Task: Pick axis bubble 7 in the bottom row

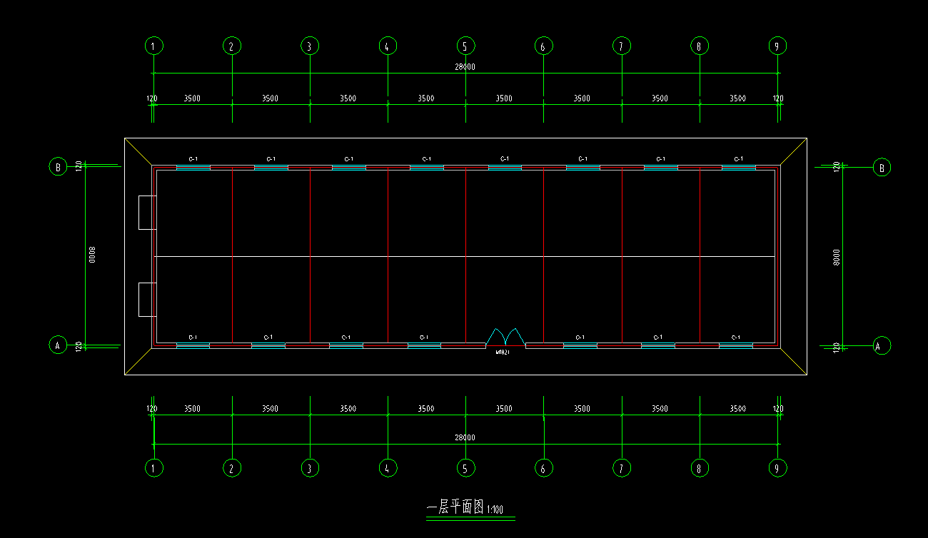Action: (621, 468)
